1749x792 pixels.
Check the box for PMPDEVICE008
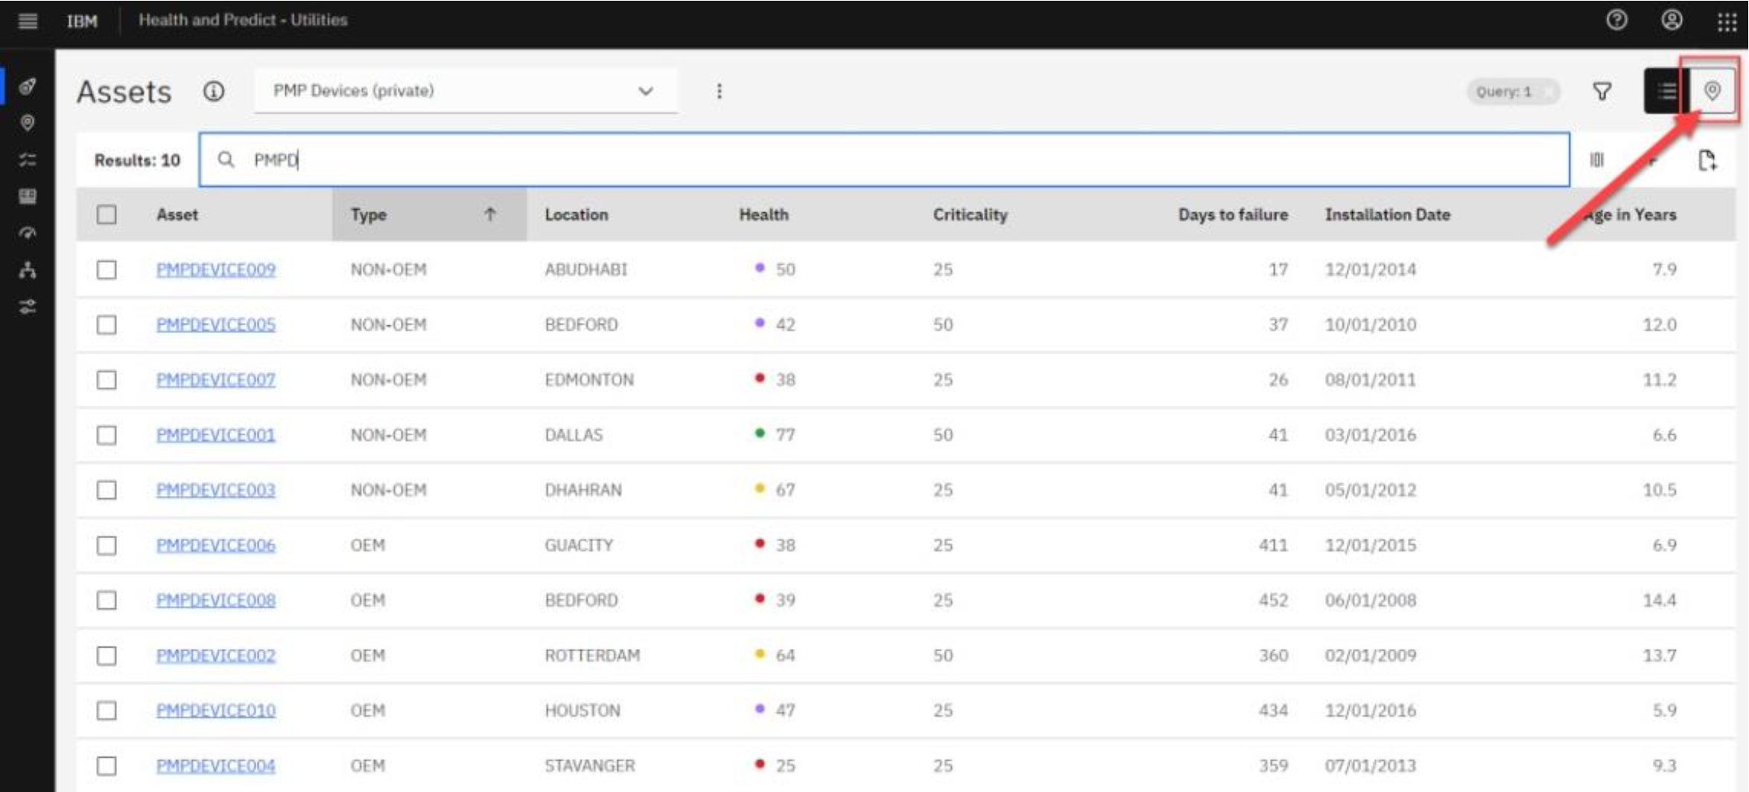point(107,600)
